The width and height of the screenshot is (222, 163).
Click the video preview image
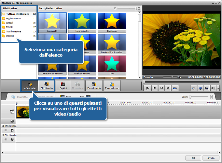click(x=181, y=40)
